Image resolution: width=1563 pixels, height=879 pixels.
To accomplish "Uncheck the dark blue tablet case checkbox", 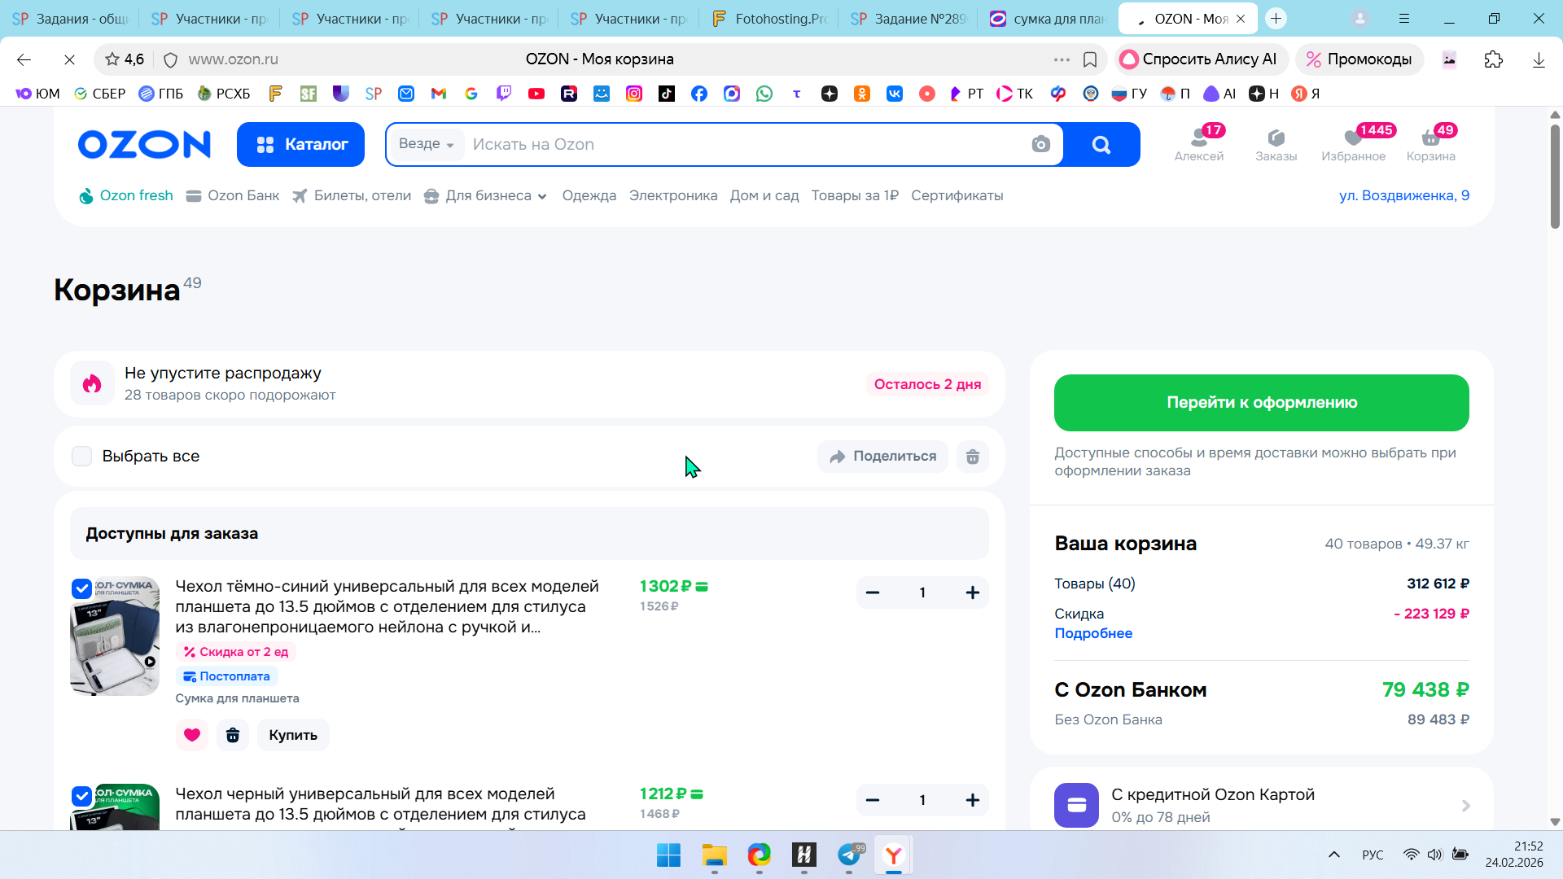I will pos(82,588).
